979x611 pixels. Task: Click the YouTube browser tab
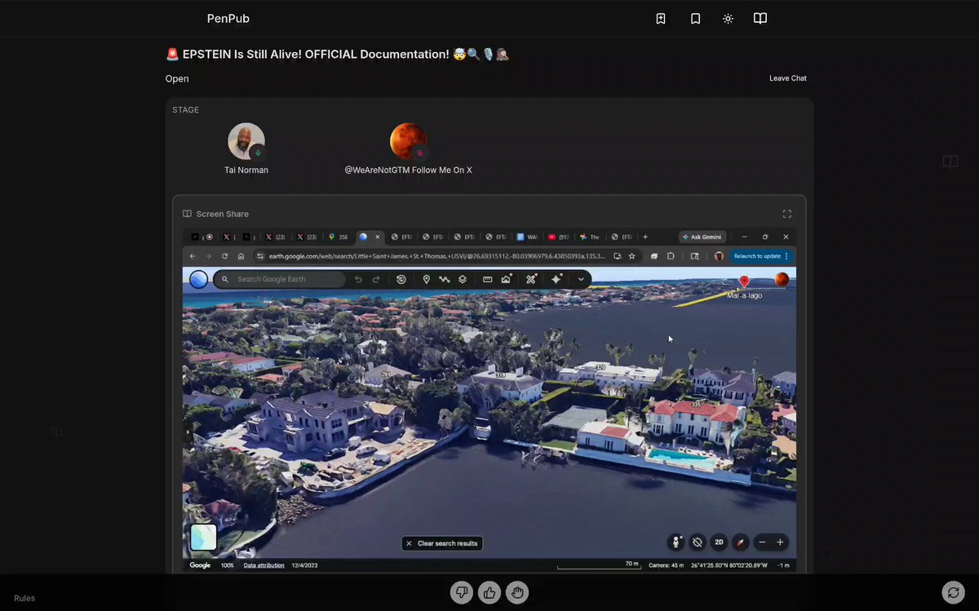[x=556, y=237]
